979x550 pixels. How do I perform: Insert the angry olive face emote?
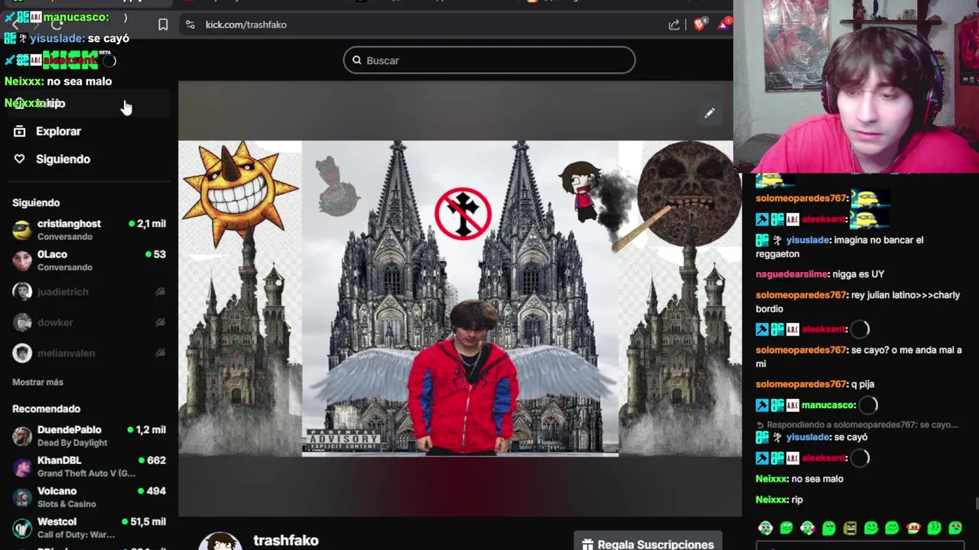(850, 528)
